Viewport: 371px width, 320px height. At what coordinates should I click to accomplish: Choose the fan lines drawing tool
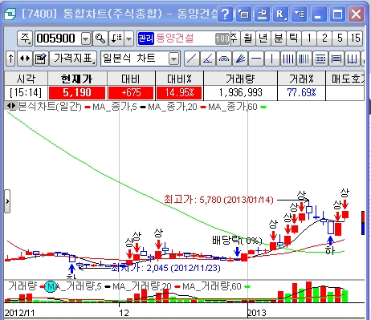pos(240,59)
